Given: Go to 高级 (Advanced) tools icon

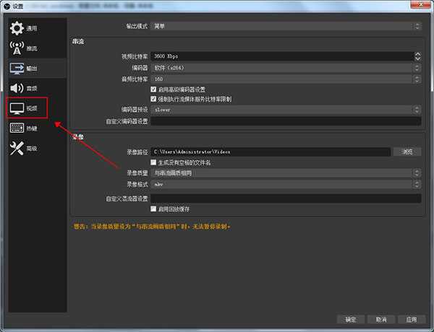Looking at the screenshot, I should (x=17, y=148).
